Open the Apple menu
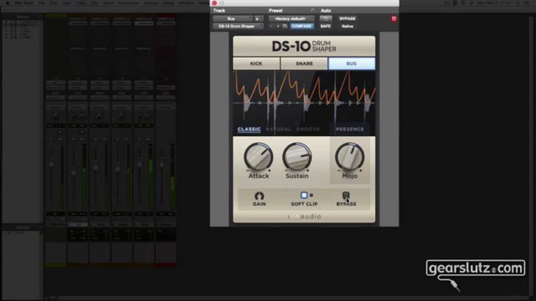The width and height of the screenshot is (536, 301). click(x=7, y=3)
